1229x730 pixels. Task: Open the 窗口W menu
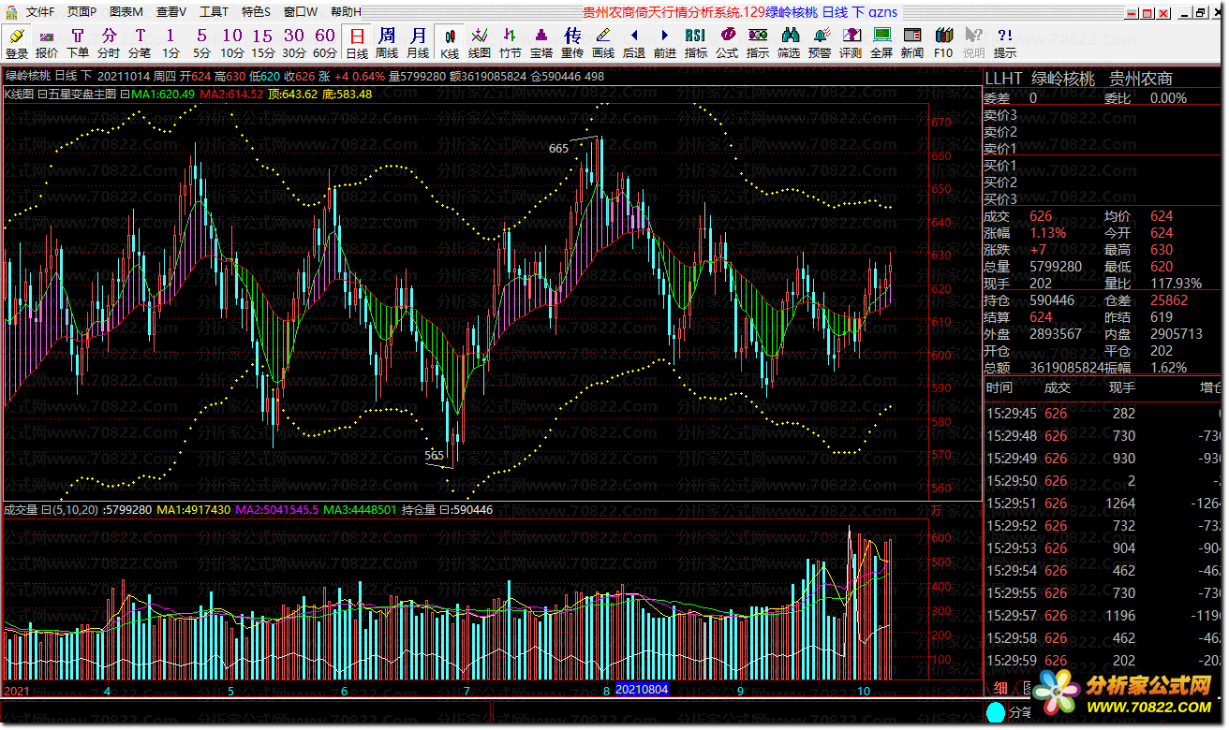point(301,12)
